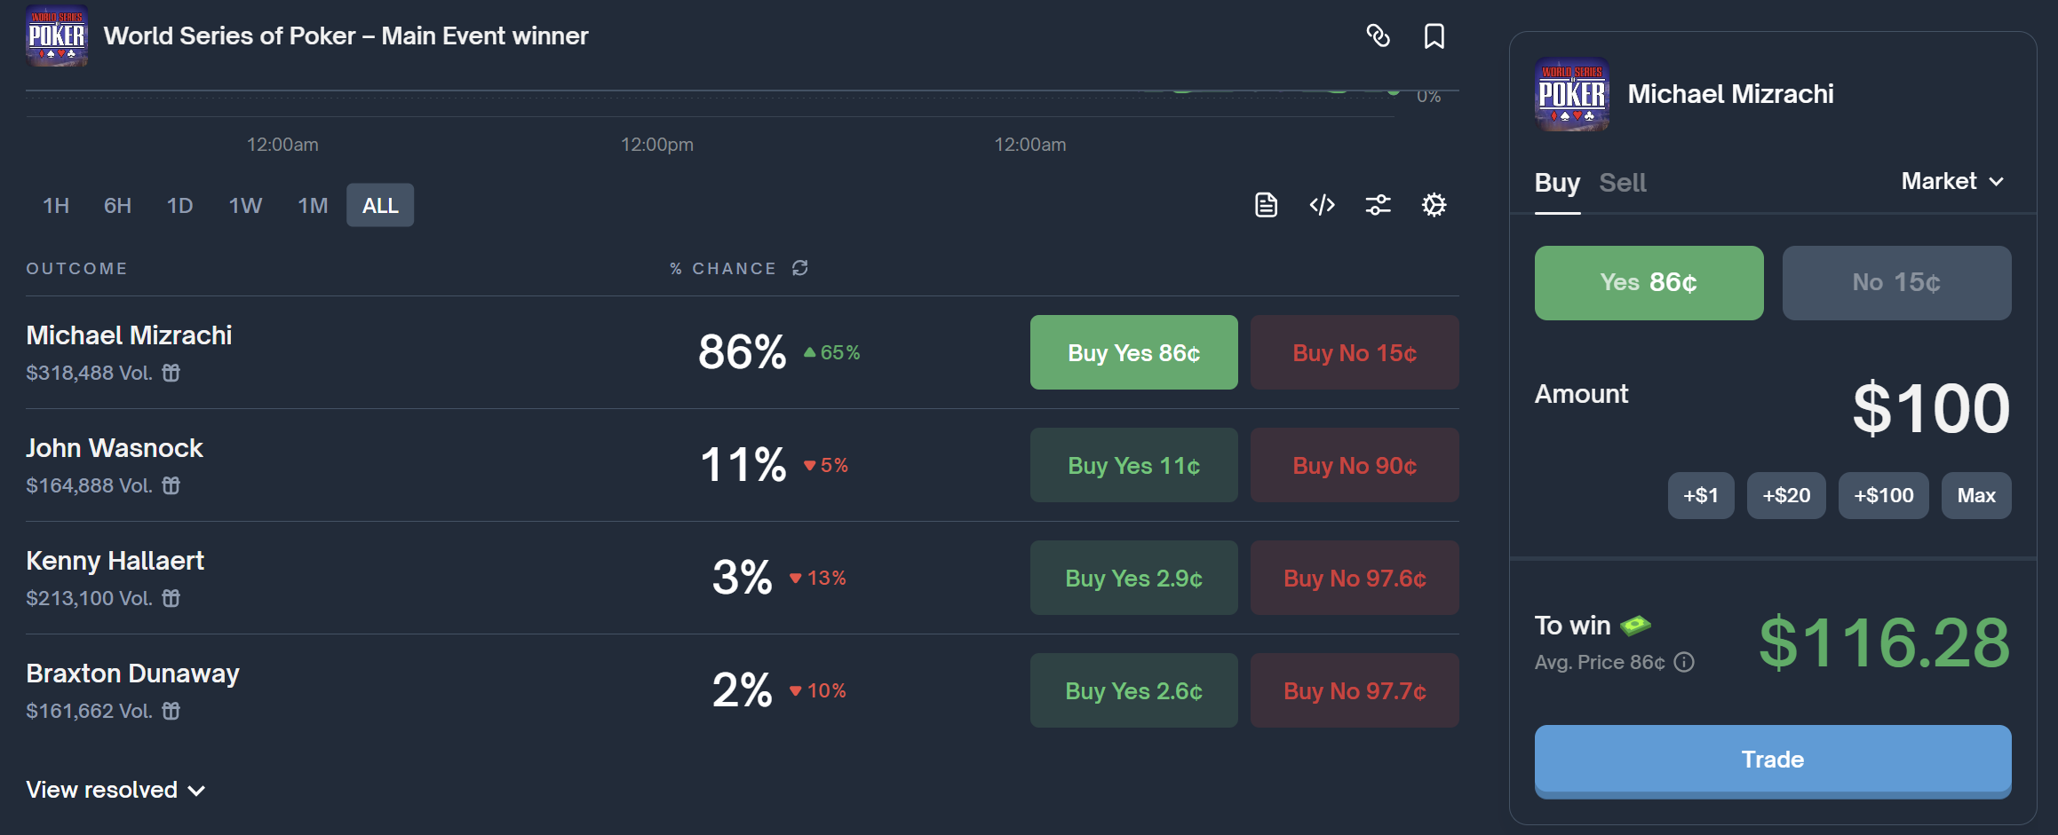
Task: Click Buy Yes 11¢ for John Wasnock
Action: point(1134,465)
